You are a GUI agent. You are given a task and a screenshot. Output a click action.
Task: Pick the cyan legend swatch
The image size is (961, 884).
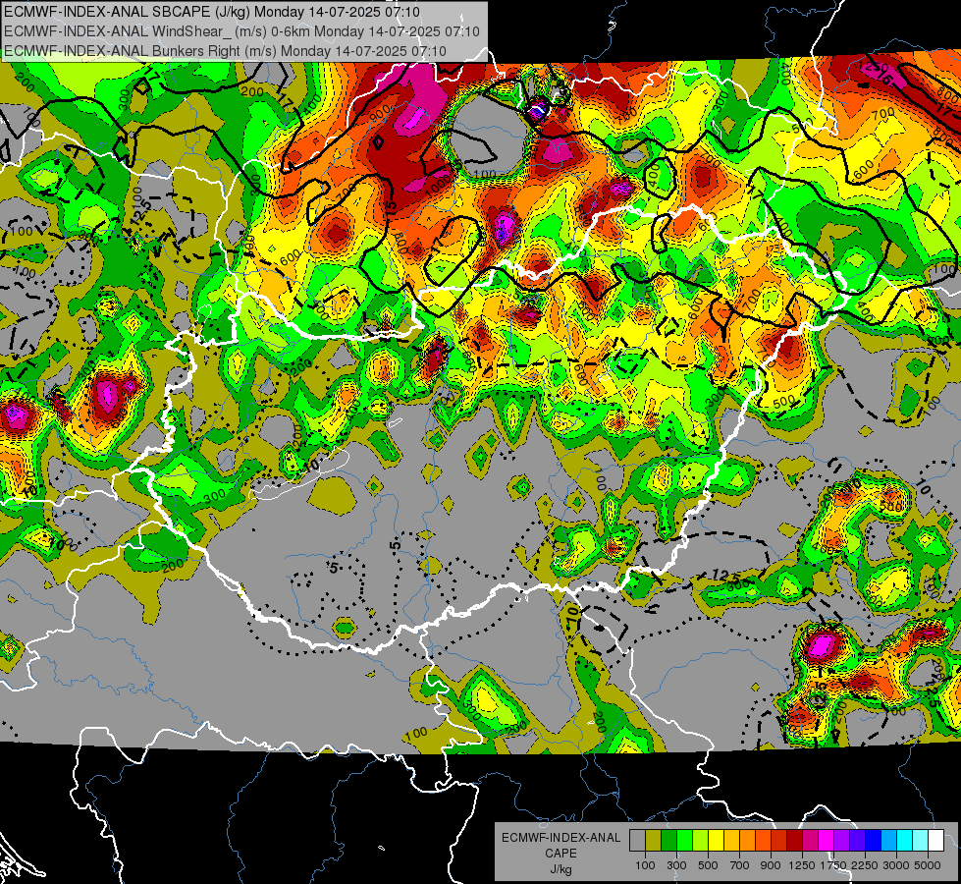point(905,841)
